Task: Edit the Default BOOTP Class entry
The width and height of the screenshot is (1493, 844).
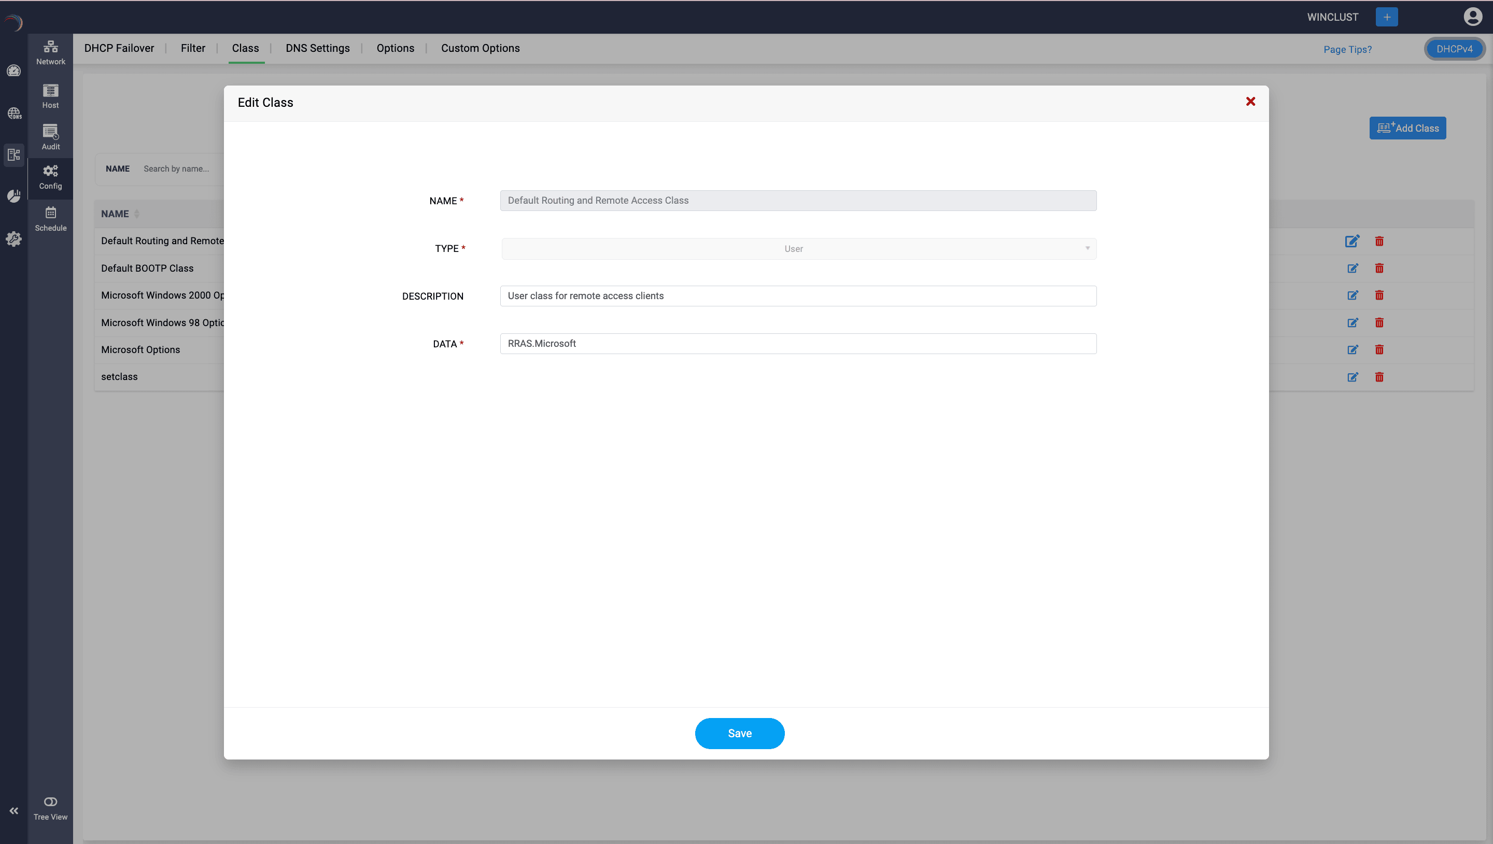Action: click(x=1353, y=269)
